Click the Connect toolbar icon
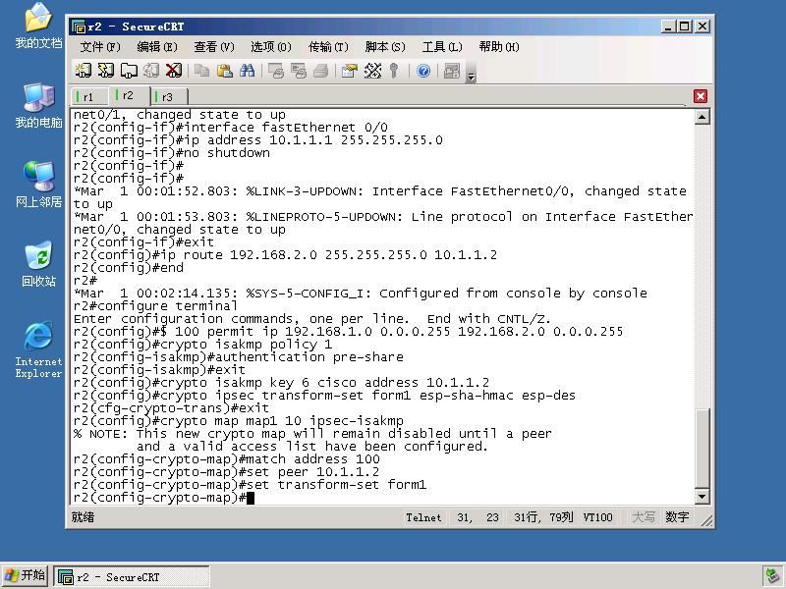The height and width of the screenshot is (589, 786). tap(83, 71)
